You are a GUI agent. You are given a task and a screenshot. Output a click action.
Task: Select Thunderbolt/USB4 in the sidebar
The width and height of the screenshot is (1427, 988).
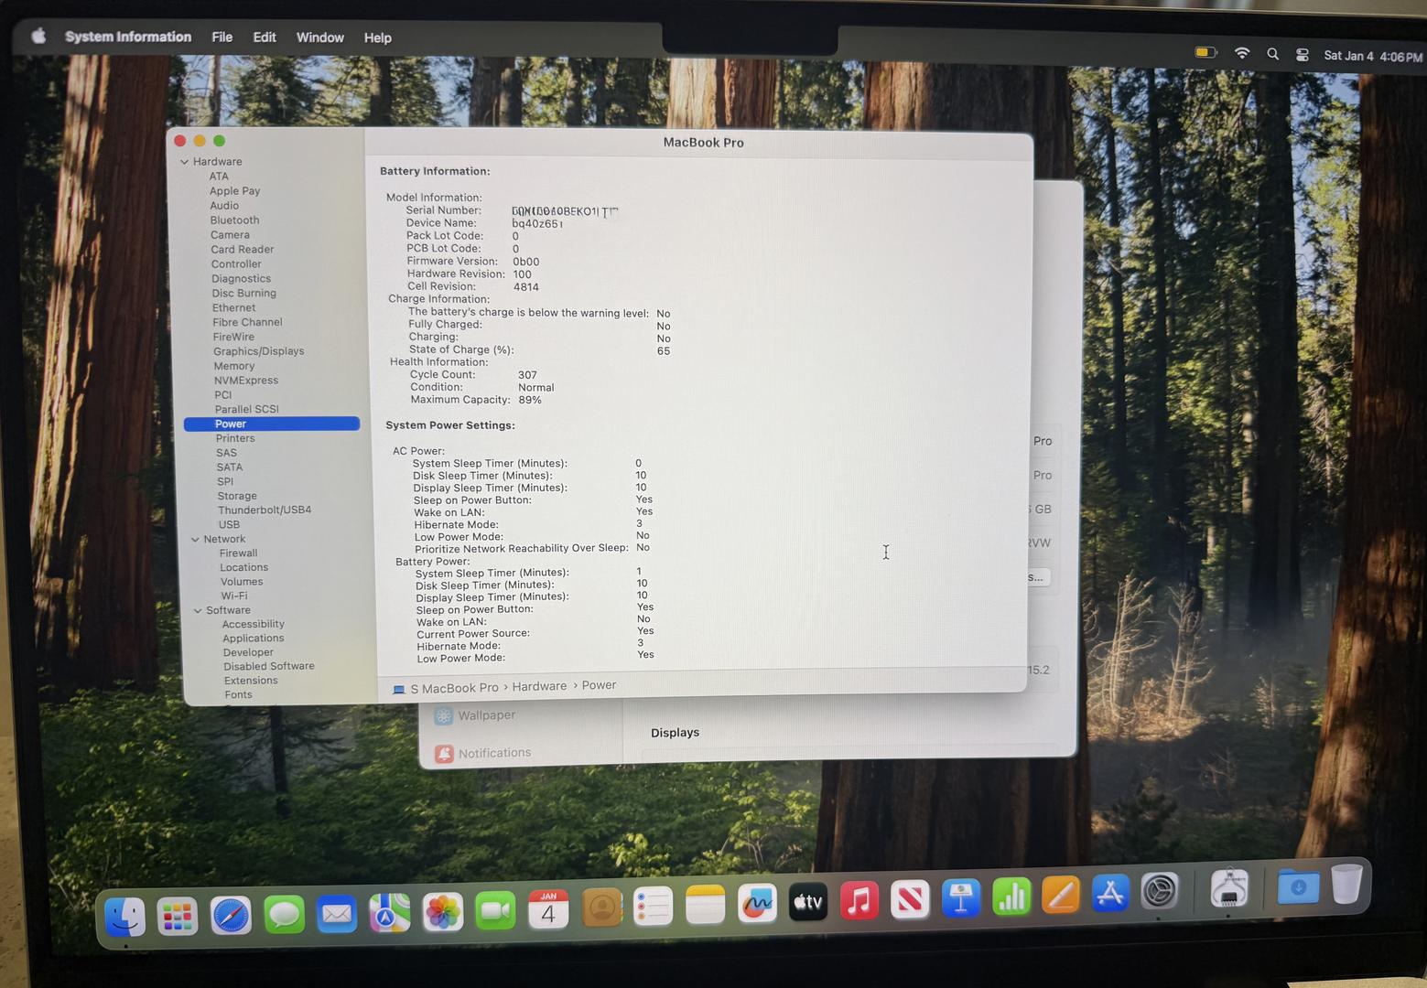coord(265,510)
